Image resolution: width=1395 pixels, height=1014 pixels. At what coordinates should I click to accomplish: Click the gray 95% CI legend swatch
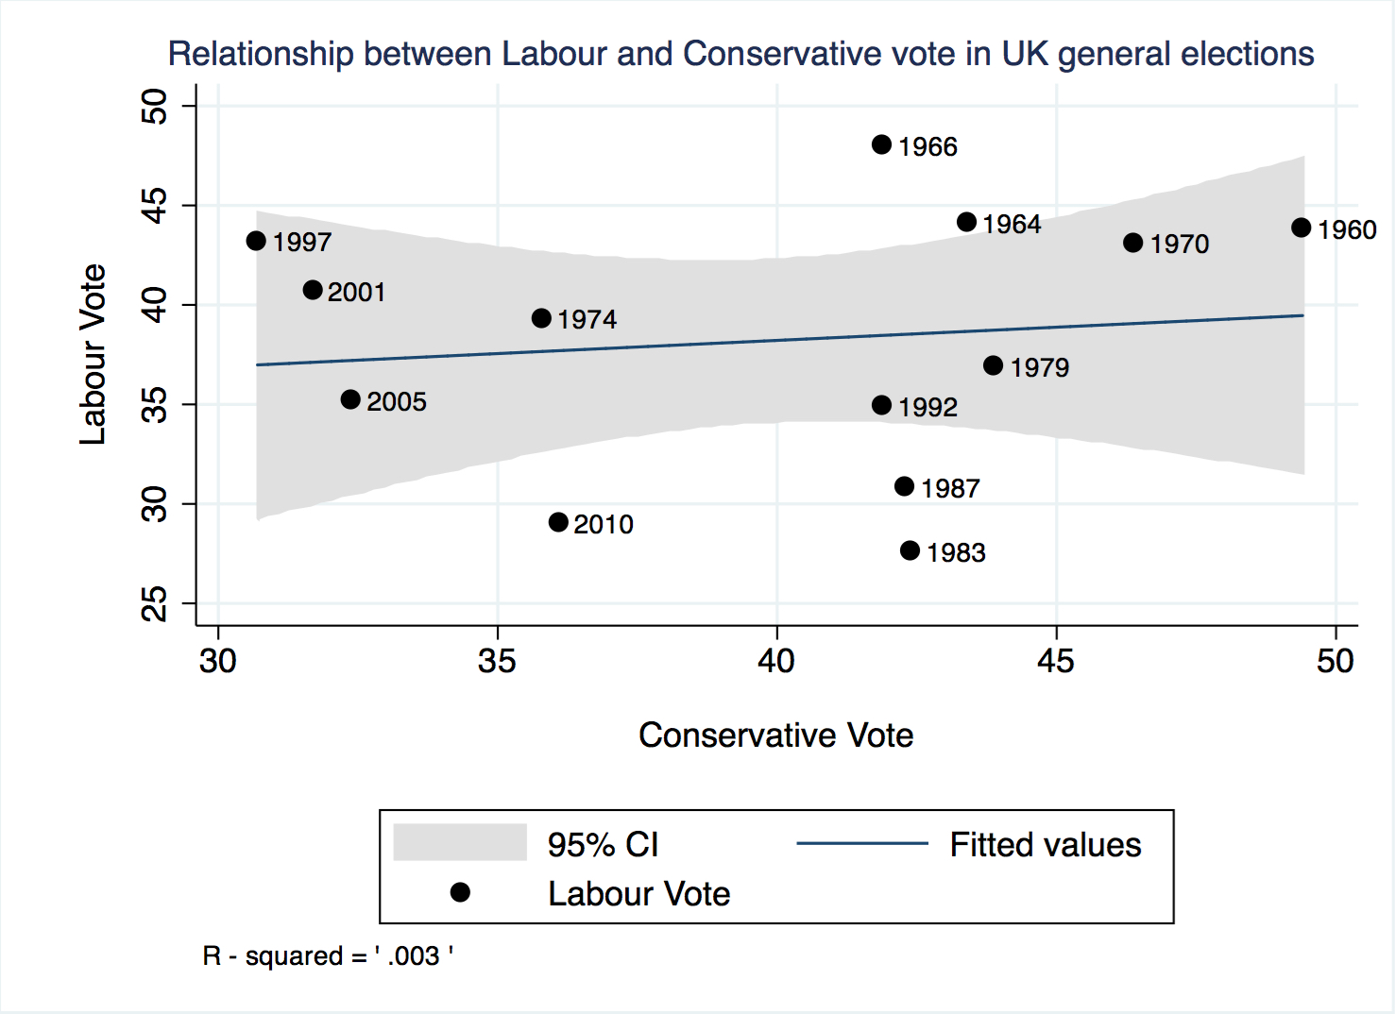[460, 842]
